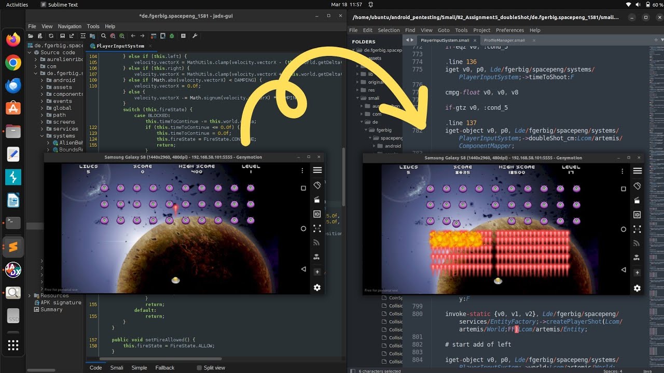This screenshot has width=664, height=373.
Task: Expand the Resources node in jadx tree
Action: [x=30, y=295]
